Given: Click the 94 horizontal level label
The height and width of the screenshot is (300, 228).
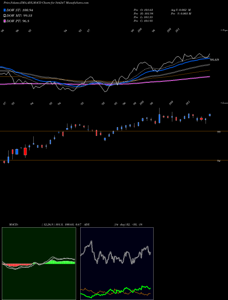Looking at the screenshot, I should [218, 161].
